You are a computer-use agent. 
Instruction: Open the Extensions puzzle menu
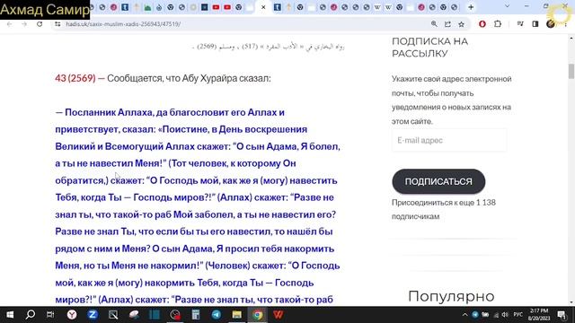click(x=498, y=24)
